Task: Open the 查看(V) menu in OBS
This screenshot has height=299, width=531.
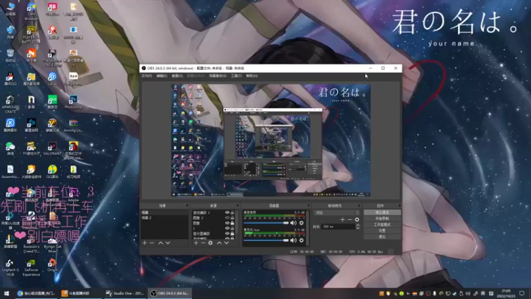Action: (177, 76)
